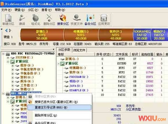Expand the SYSTEM (C:) node

[x=8, y=58]
